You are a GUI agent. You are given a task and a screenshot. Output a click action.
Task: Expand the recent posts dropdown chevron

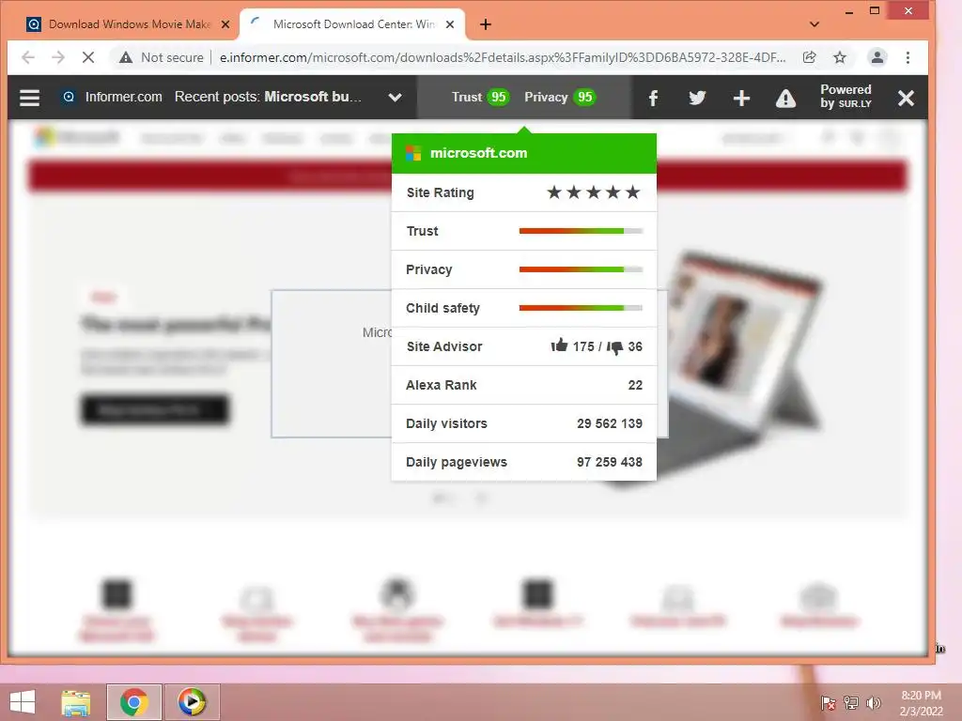[396, 98]
